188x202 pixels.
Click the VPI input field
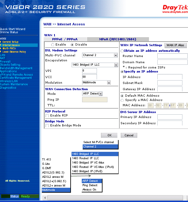[90, 71]
